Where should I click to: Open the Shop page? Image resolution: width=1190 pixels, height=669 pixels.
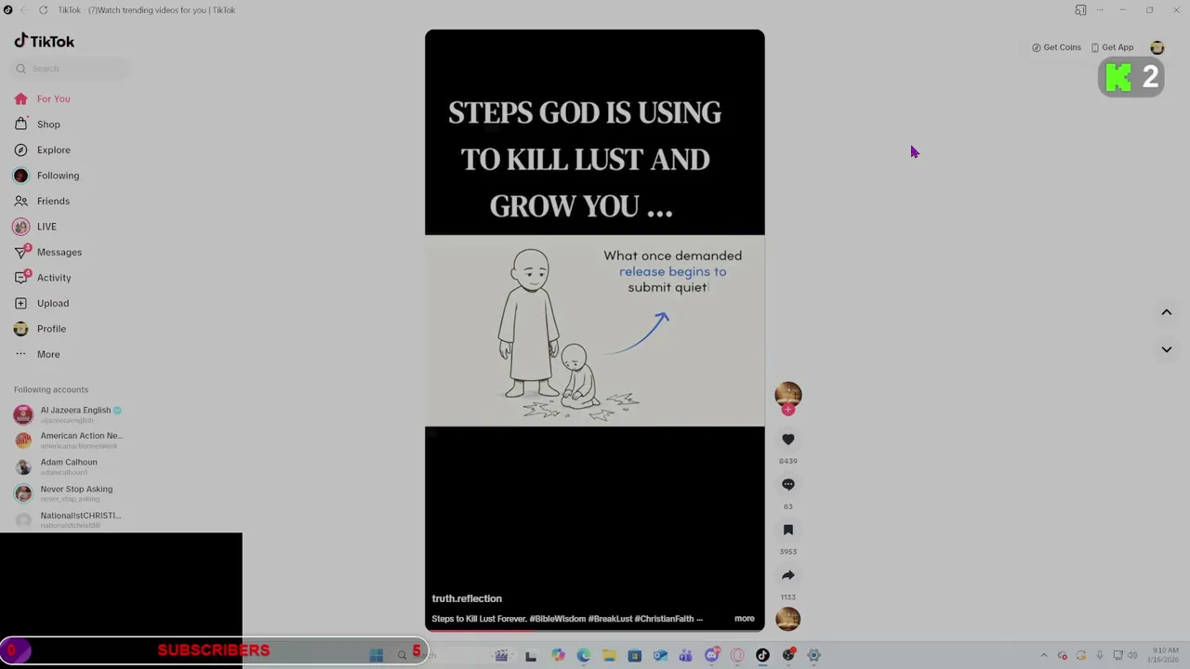pyautogui.click(x=37, y=125)
